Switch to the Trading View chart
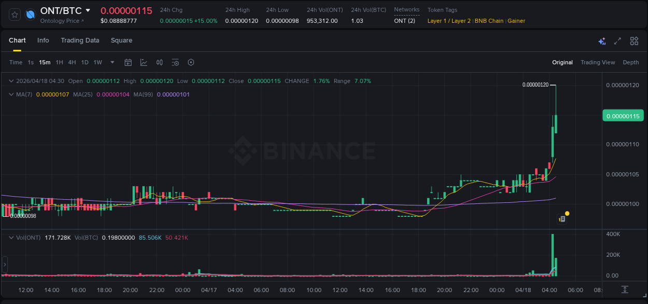Image resolution: width=648 pixels, height=304 pixels. 598,62
